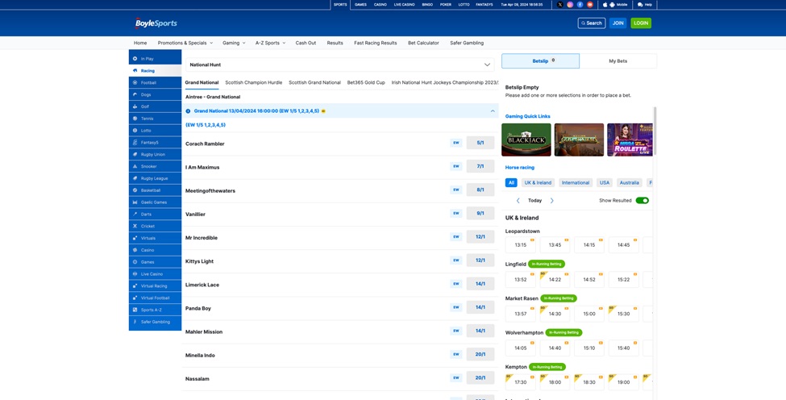Viewport: 786px width, 400px height.
Task: Click the Grand National info icon
Action: pyautogui.click(x=189, y=111)
